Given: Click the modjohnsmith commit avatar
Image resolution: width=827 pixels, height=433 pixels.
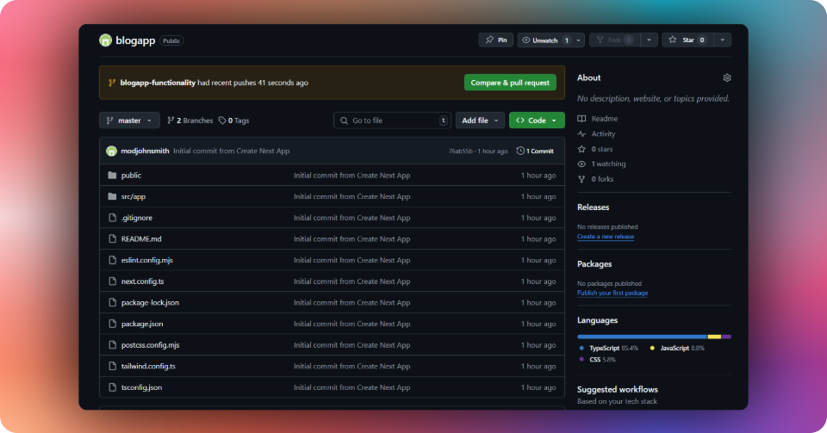Looking at the screenshot, I should [x=111, y=152].
